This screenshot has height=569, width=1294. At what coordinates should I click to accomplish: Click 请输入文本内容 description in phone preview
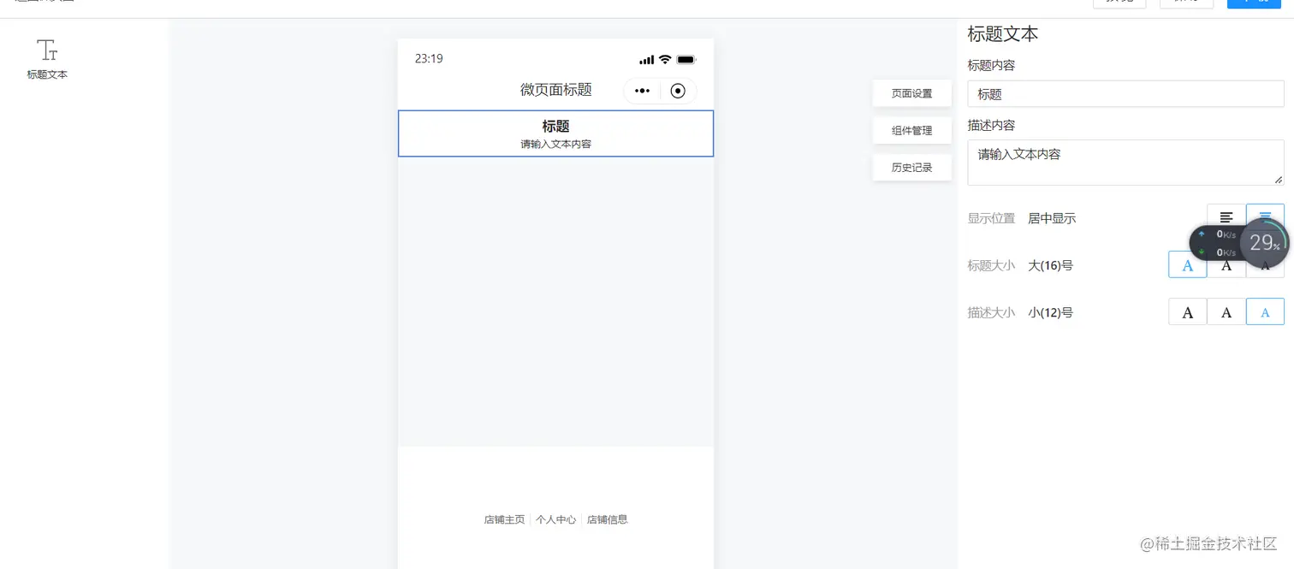[x=555, y=144]
